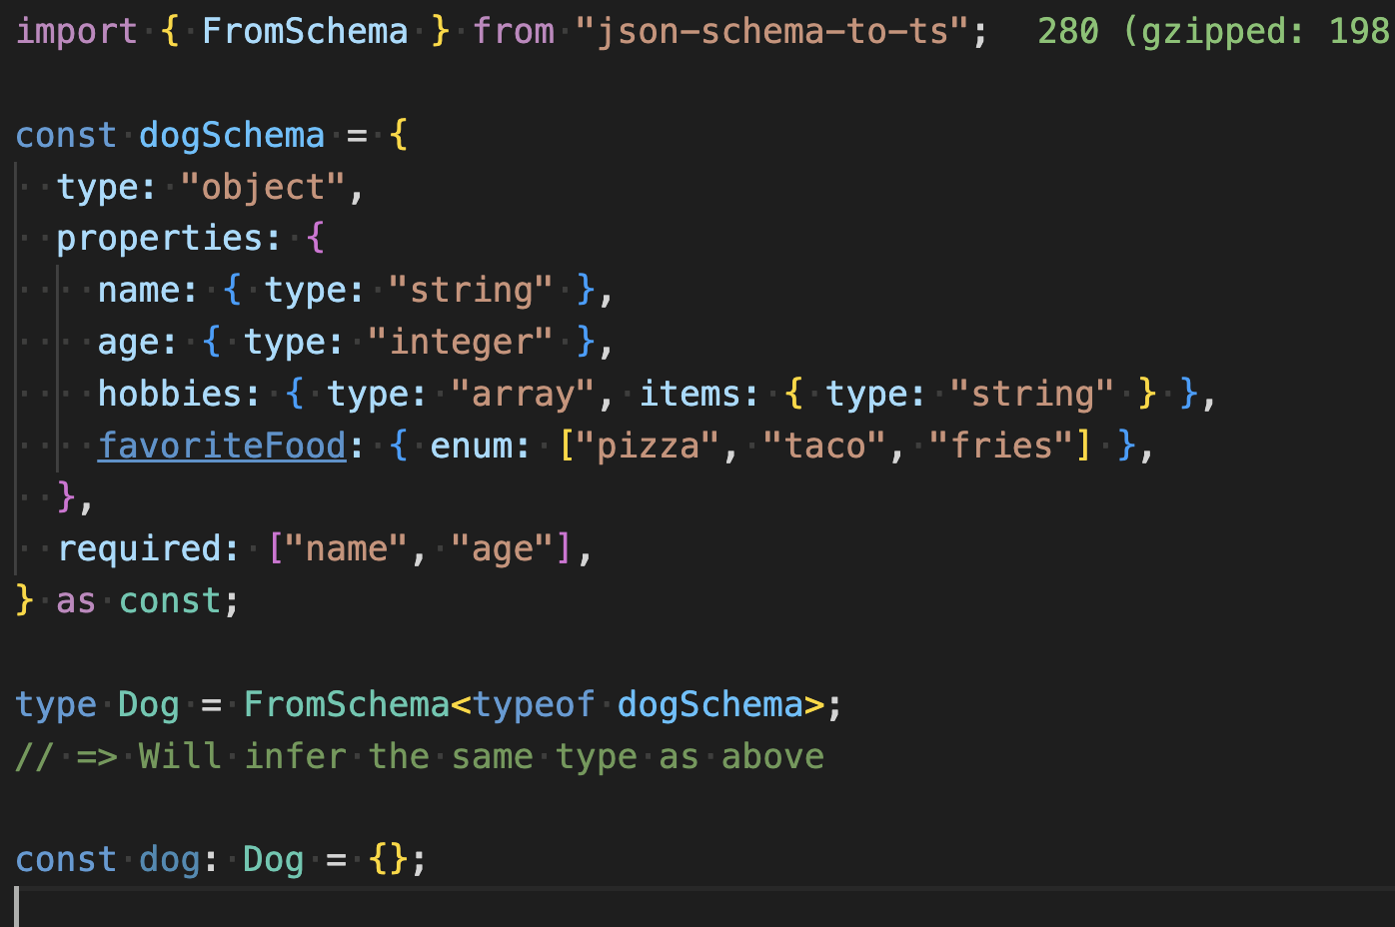This screenshot has height=927, width=1395.
Task: Click the underlined favoriteFood property name
Action: pyautogui.click(x=222, y=446)
